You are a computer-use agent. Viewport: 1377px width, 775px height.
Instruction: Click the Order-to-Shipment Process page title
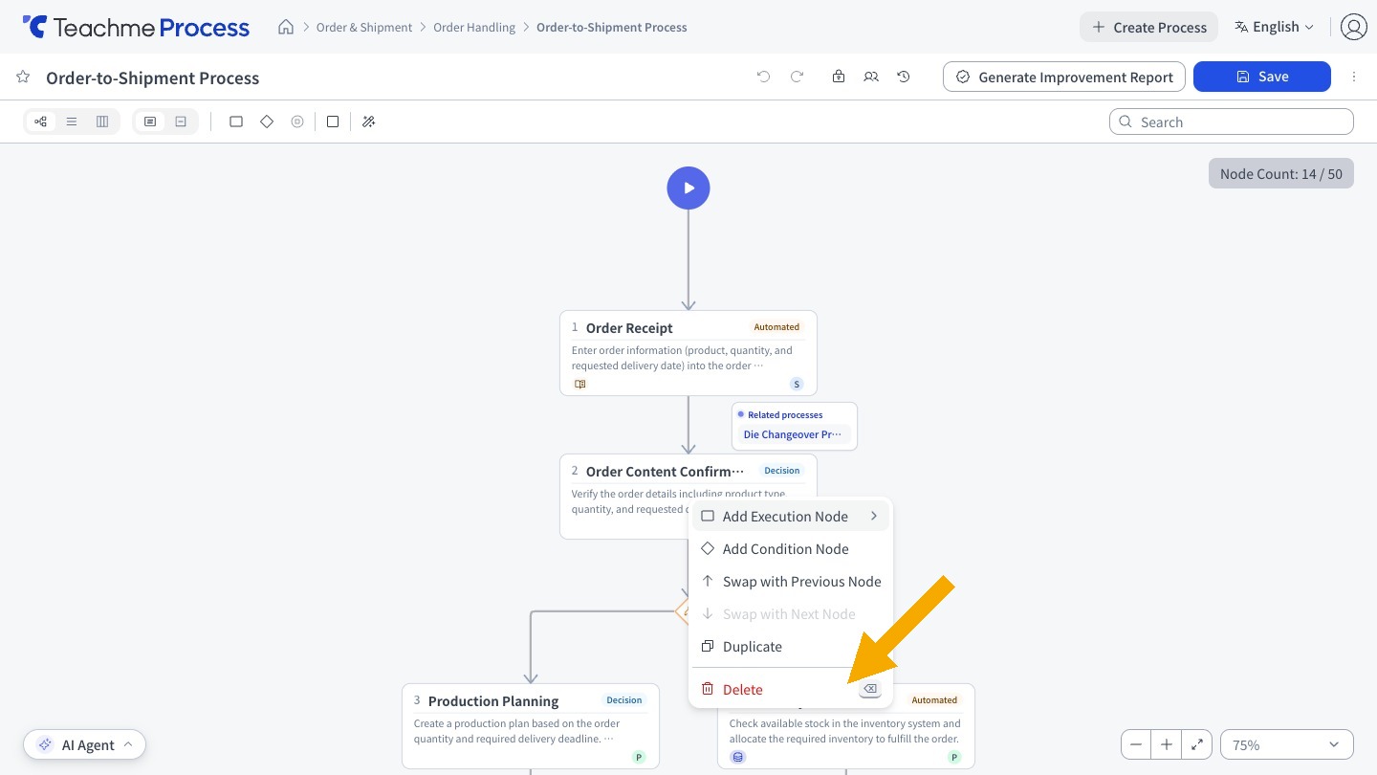(x=153, y=77)
